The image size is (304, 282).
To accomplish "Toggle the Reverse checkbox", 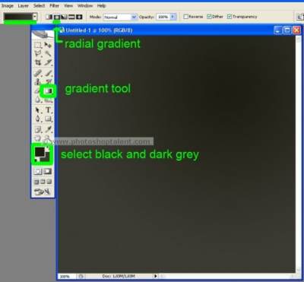I will [x=186, y=17].
